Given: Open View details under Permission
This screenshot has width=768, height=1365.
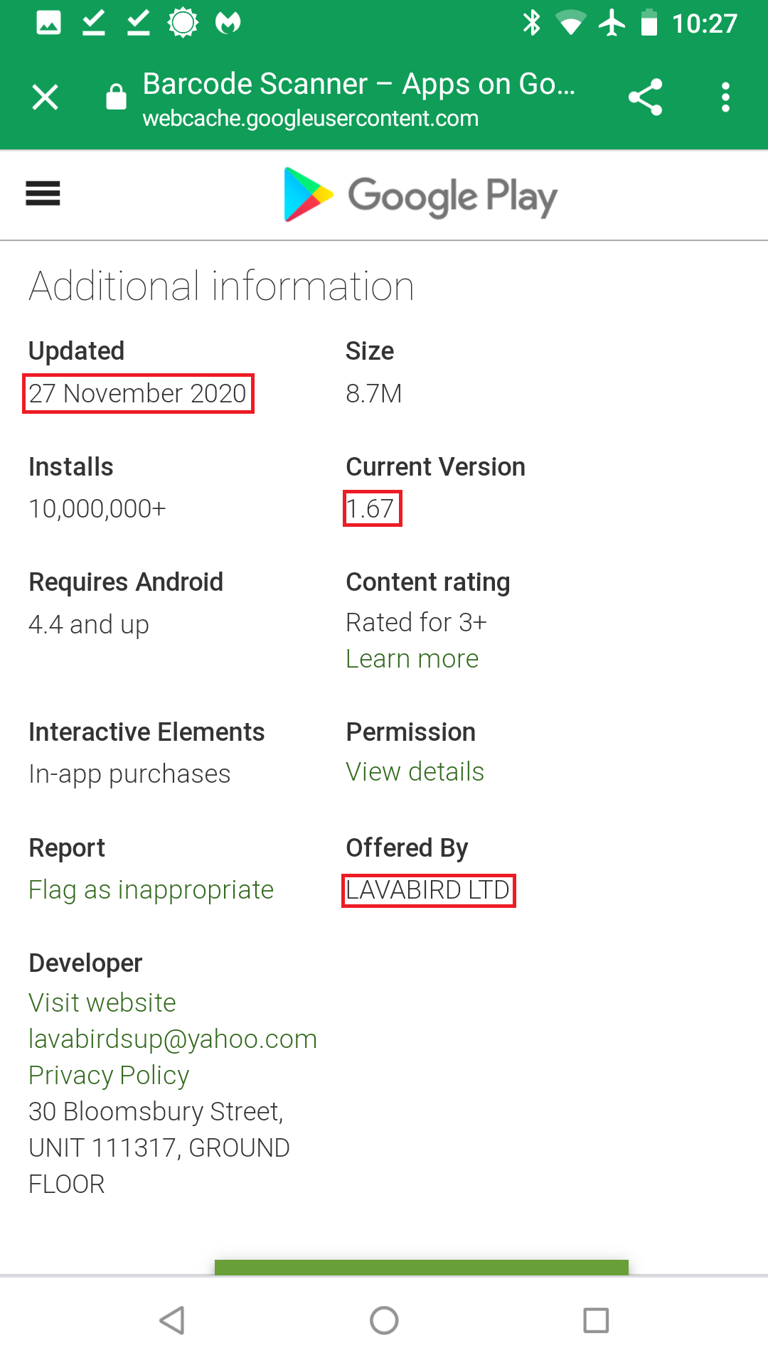Looking at the screenshot, I should pos(415,772).
